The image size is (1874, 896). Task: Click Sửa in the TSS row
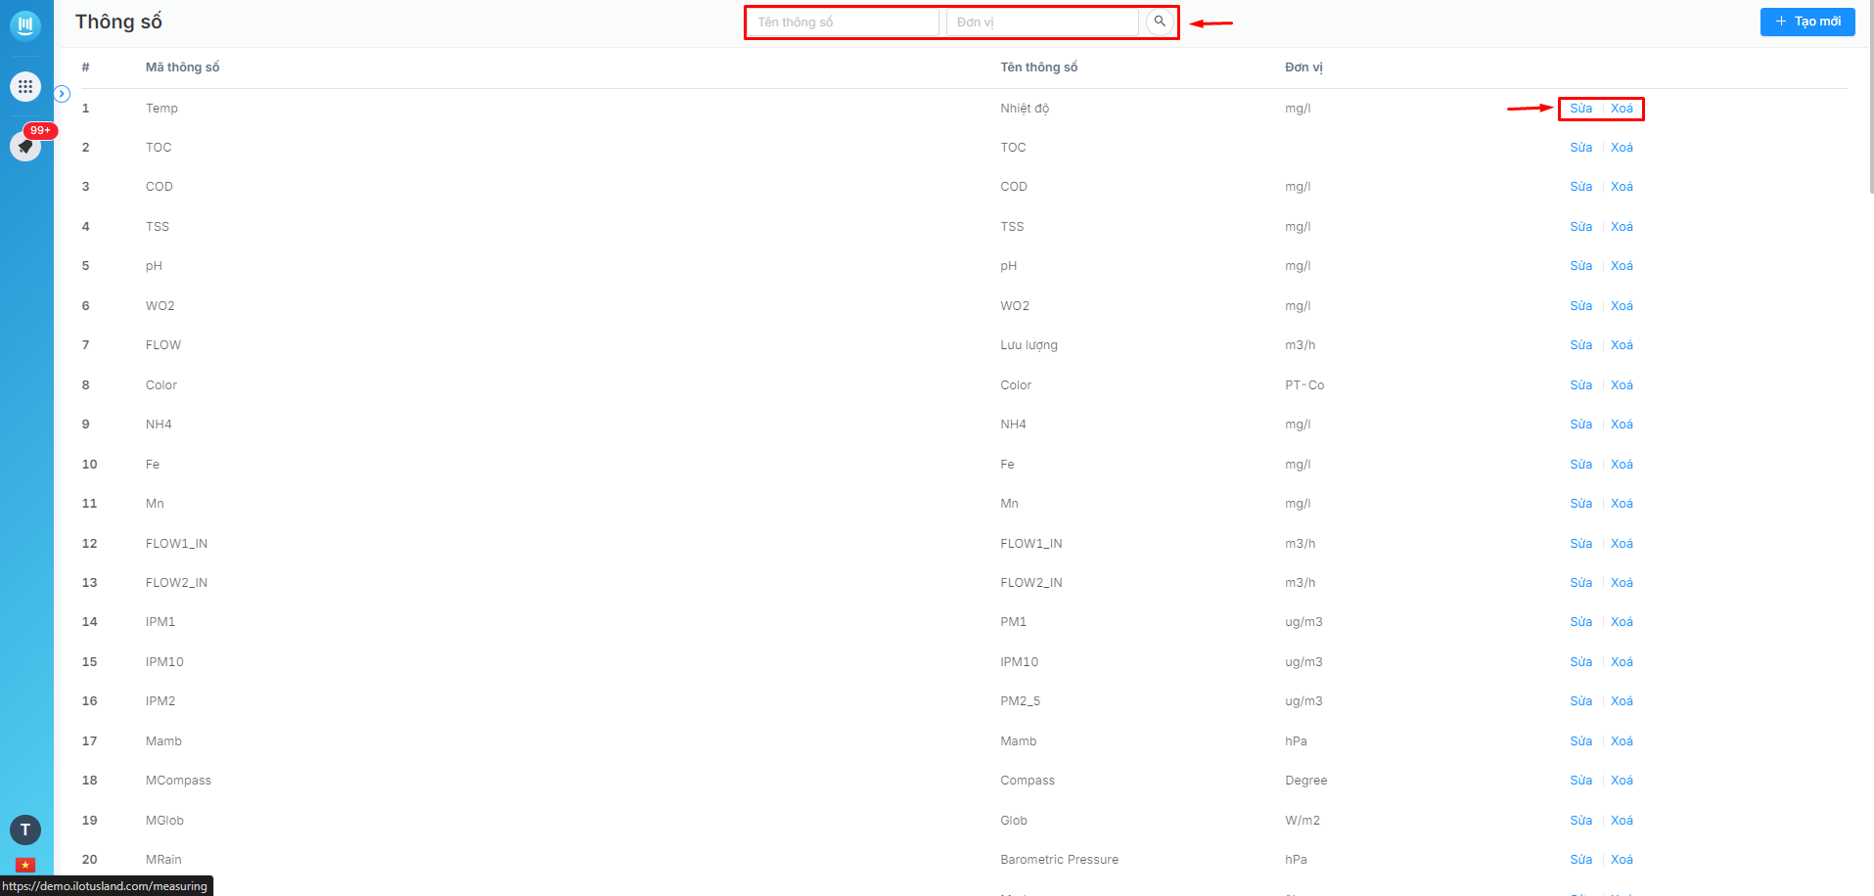(x=1580, y=227)
